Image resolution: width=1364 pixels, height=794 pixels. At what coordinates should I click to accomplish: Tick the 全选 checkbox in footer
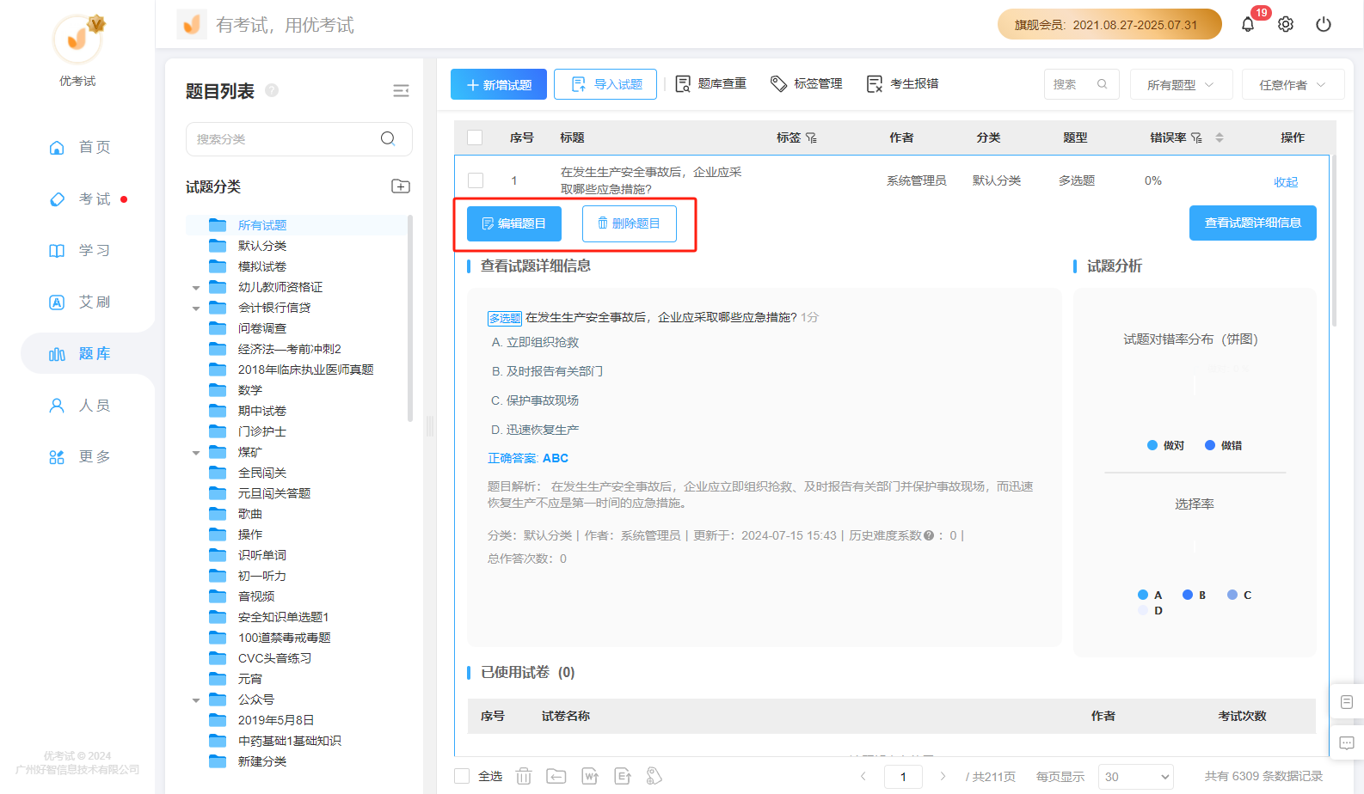click(x=462, y=776)
